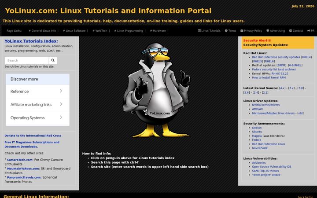
Task: Click in the Search input field
Action: [x=26, y=60]
